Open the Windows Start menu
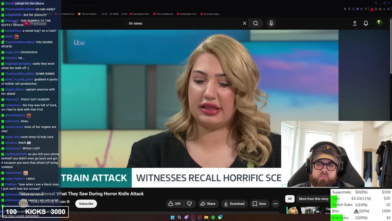 click(x=172, y=217)
